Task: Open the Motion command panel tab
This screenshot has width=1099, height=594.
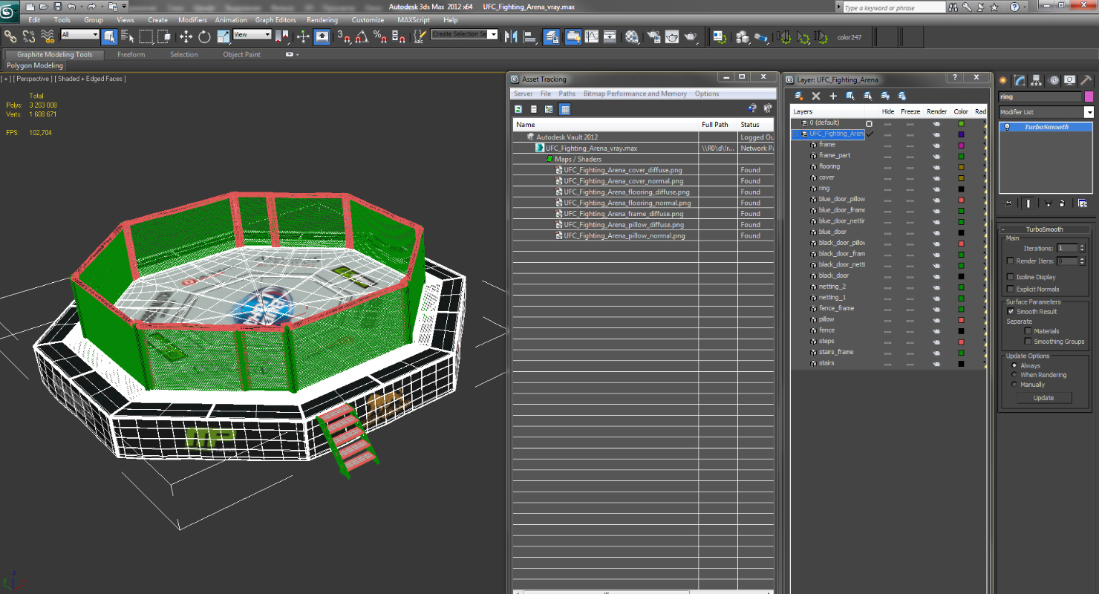Action: 1053,80
